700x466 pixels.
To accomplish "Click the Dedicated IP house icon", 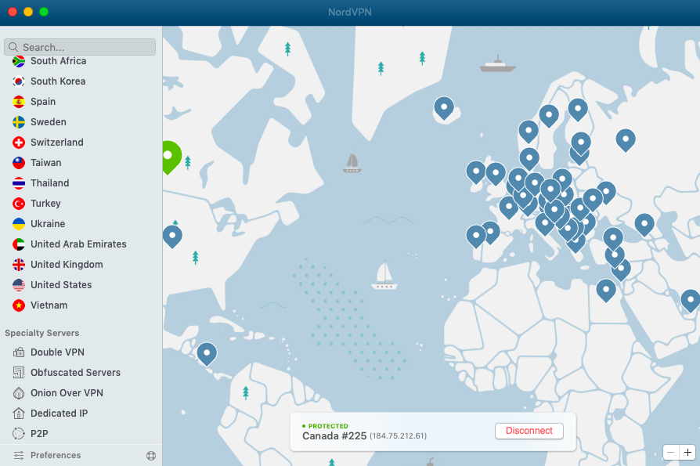I will tap(19, 414).
